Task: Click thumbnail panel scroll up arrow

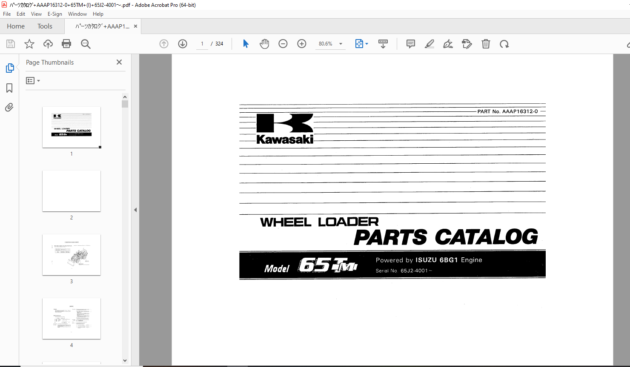Action: [x=125, y=97]
